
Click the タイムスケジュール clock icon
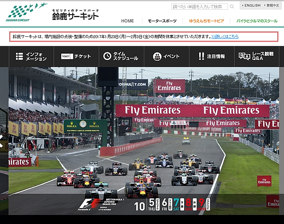coord(107,56)
